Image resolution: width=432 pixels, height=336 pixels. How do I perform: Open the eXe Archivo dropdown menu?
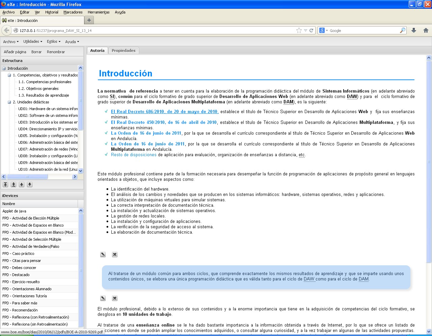pos(11,42)
